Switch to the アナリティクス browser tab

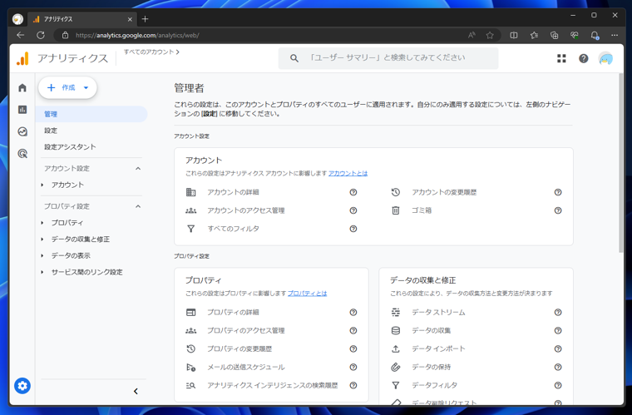(x=82, y=19)
